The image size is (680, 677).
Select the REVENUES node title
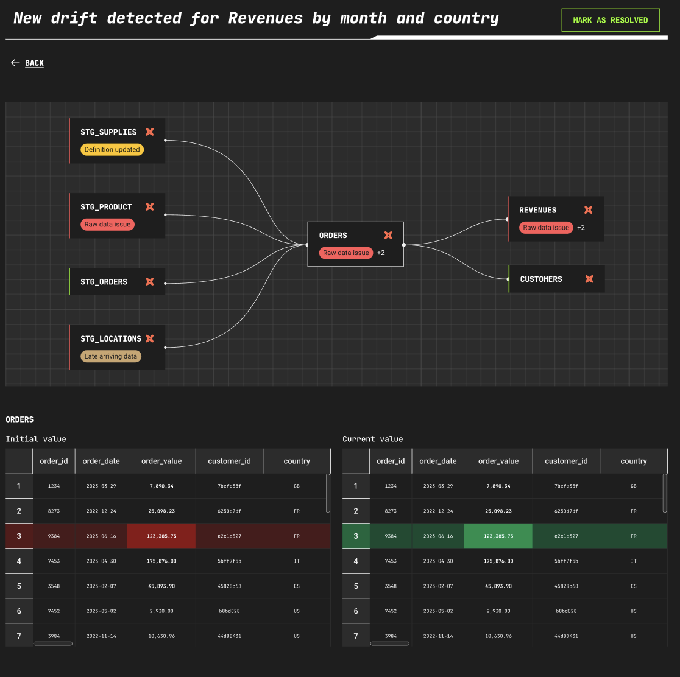coord(538,210)
